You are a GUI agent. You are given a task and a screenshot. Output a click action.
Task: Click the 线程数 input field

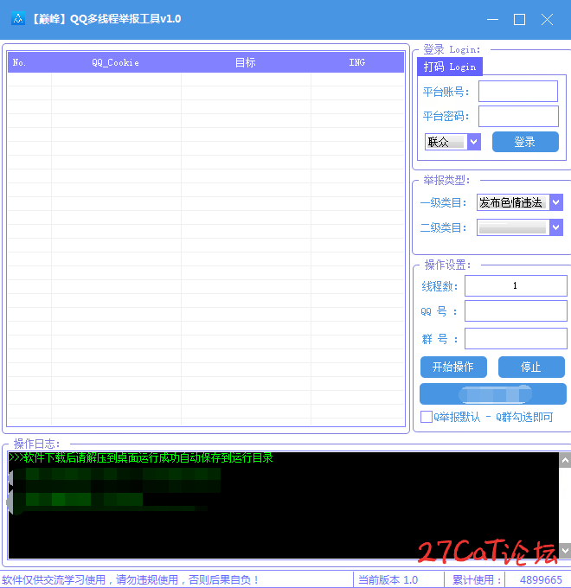coord(516,285)
